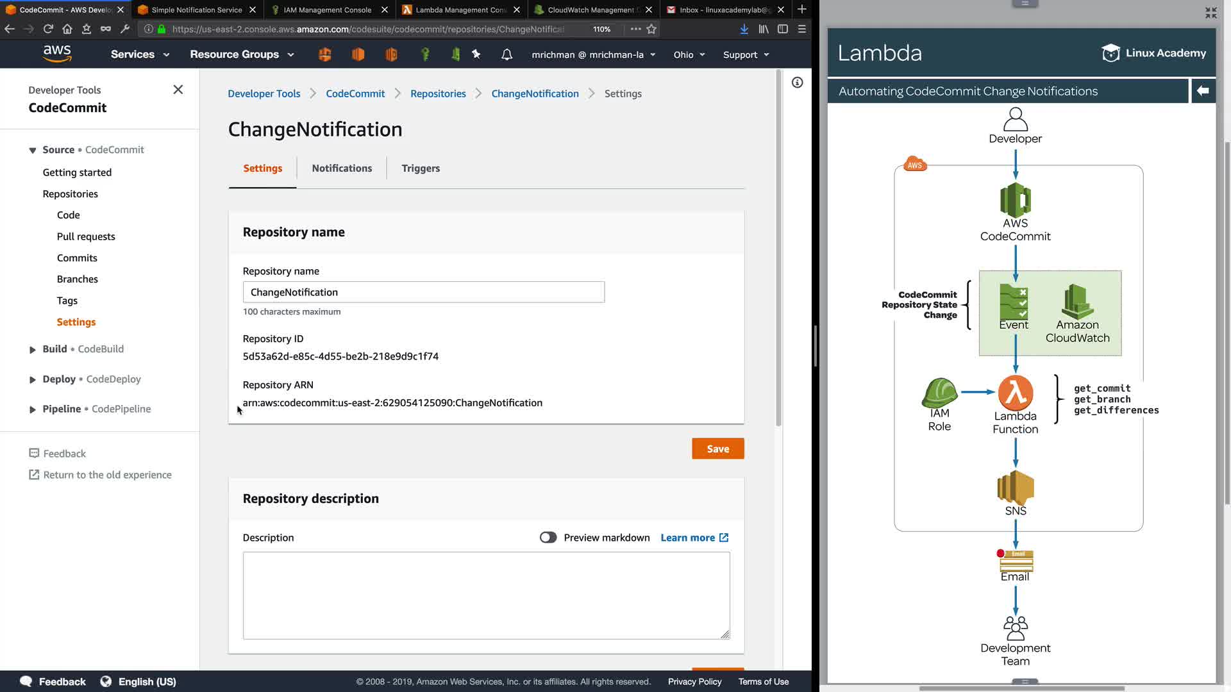The height and width of the screenshot is (692, 1231).
Task: Expand the Pipeline CodePipeline section
Action: tap(33, 409)
